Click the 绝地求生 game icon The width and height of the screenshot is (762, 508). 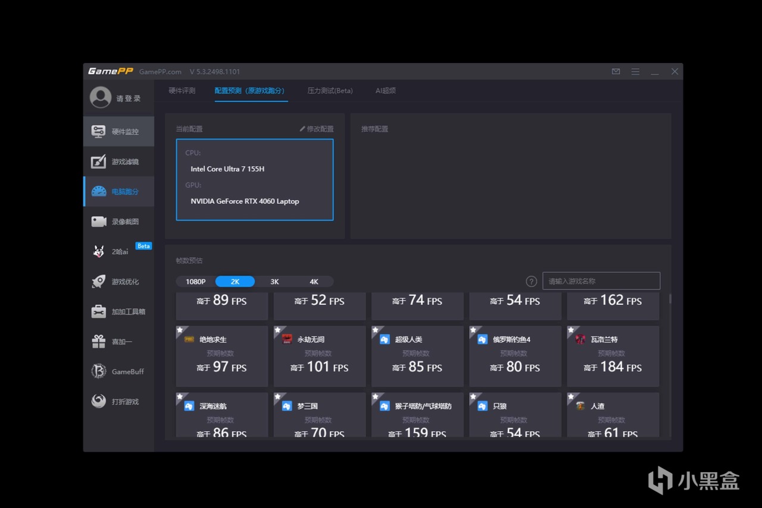(x=189, y=339)
